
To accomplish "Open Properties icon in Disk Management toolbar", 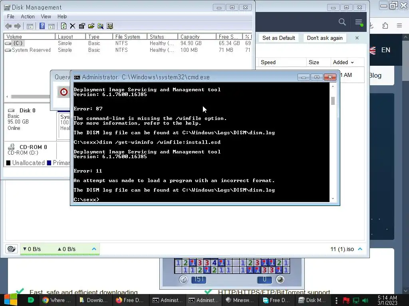I will (82, 26).
